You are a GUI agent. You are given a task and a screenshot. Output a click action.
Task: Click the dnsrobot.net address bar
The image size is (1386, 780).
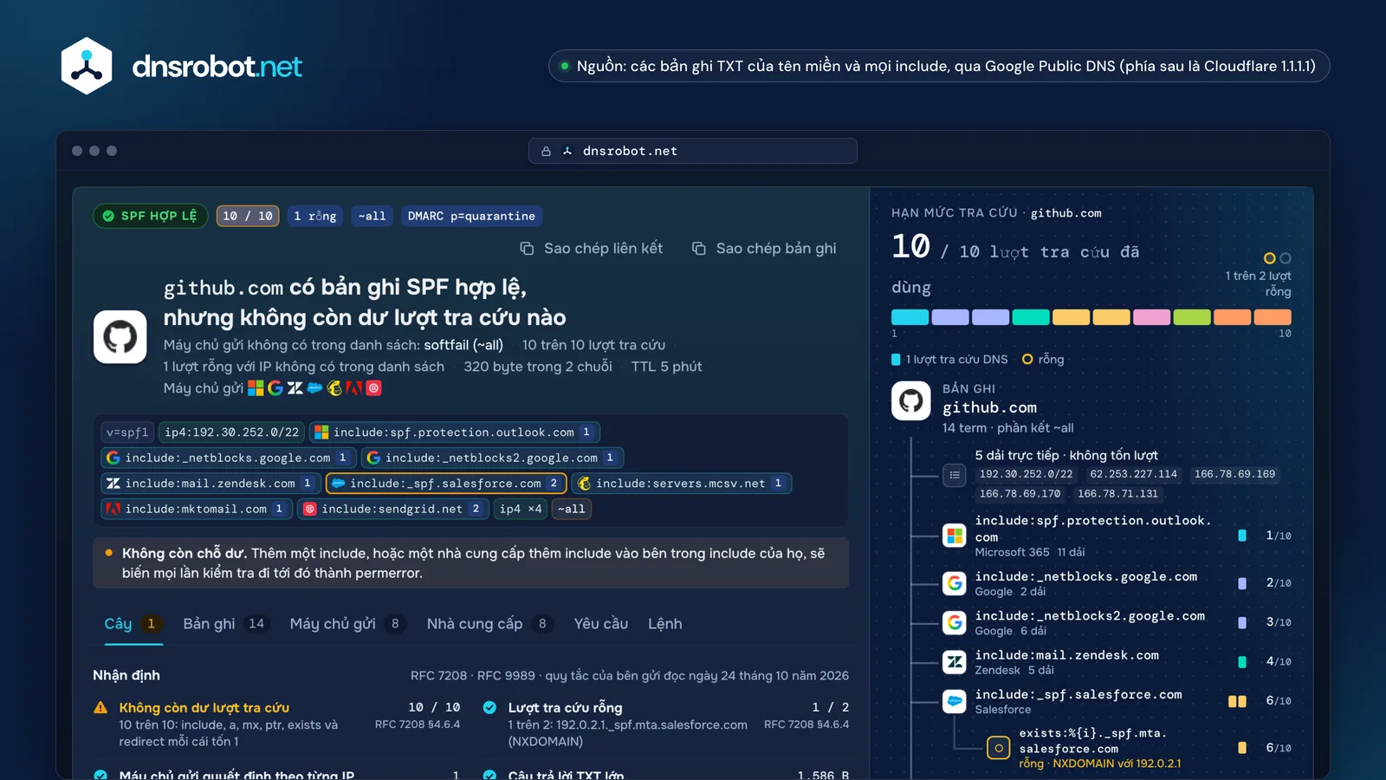(x=693, y=151)
